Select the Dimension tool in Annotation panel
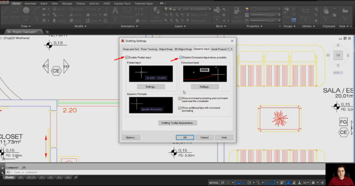355x186 pixels. pyautogui.click(x=127, y=12)
